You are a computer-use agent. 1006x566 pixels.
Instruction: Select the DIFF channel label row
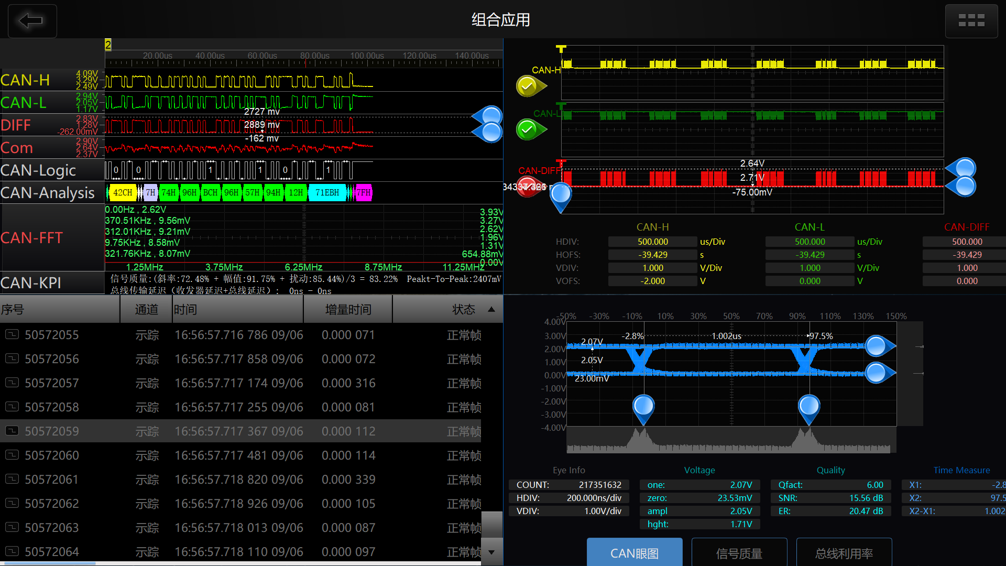(52, 125)
